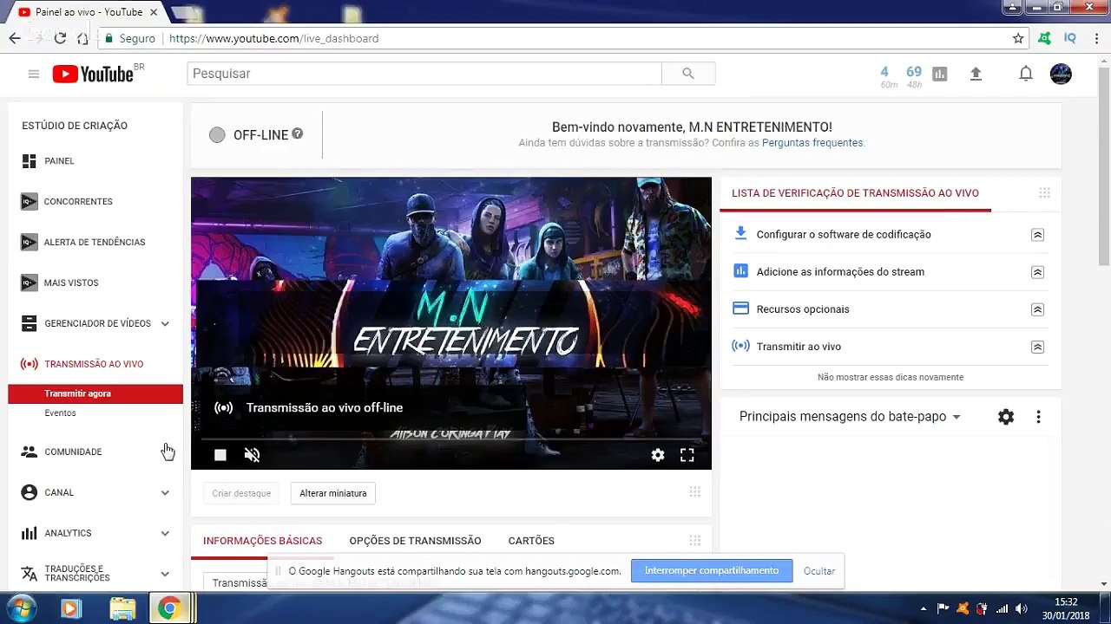The image size is (1111, 624).
Task: Collapse the Adicione as informações do stream item
Action: (1037, 272)
